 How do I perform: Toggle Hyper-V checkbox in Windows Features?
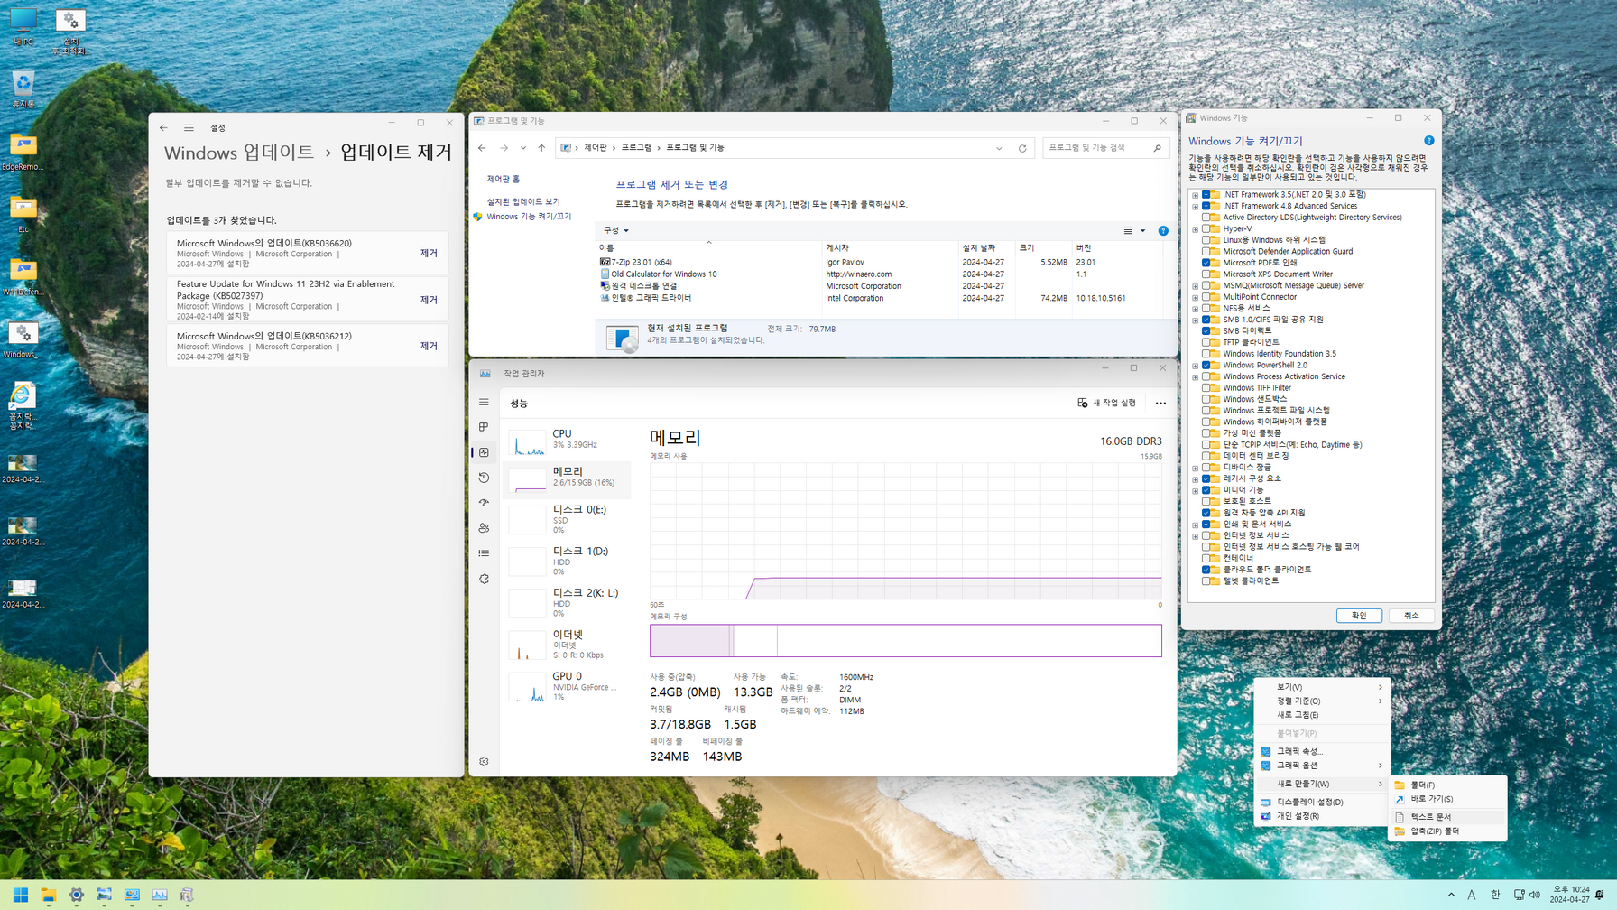coord(1206,229)
